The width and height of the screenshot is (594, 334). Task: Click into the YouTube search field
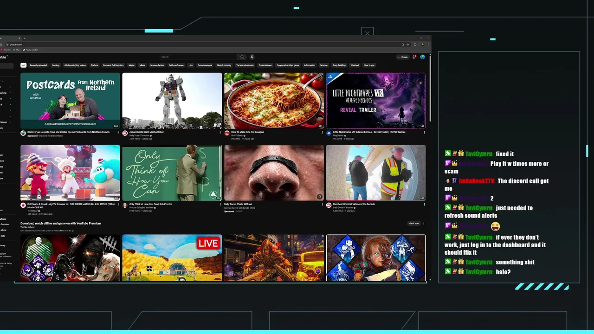[x=197, y=57]
